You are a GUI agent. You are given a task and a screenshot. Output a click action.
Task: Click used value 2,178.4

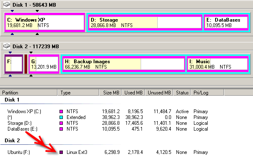(x=135, y=152)
